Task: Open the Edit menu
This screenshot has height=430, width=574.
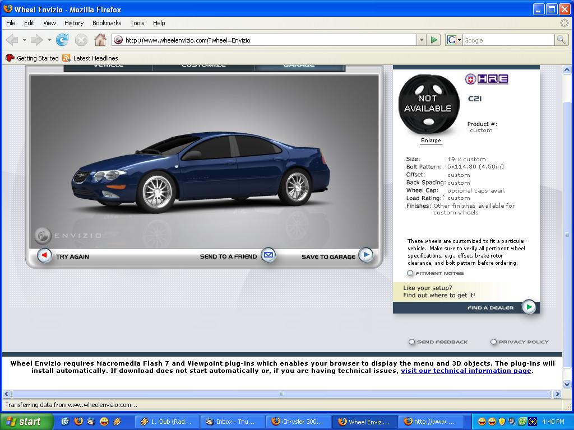Action: (x=29, y=23)
